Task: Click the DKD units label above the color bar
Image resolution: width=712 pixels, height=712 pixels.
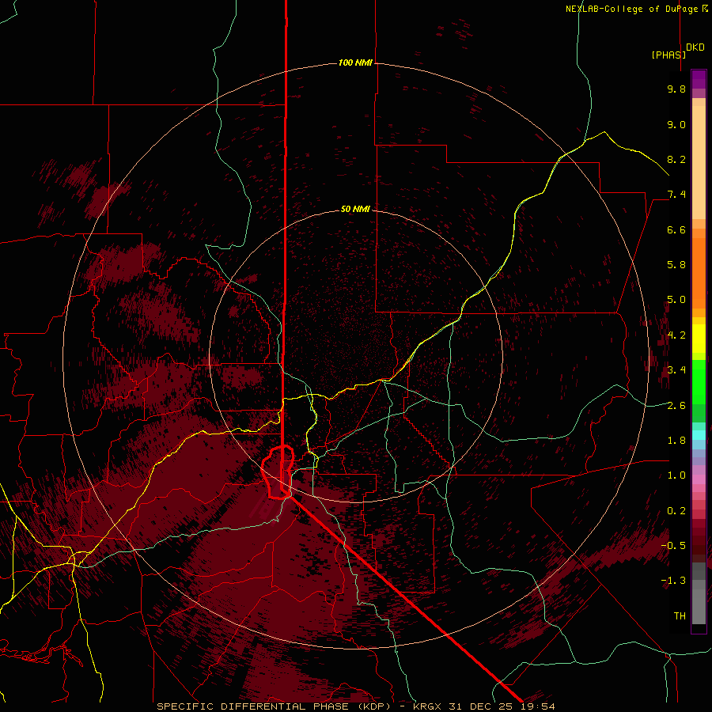Action: tap(695, 47)
